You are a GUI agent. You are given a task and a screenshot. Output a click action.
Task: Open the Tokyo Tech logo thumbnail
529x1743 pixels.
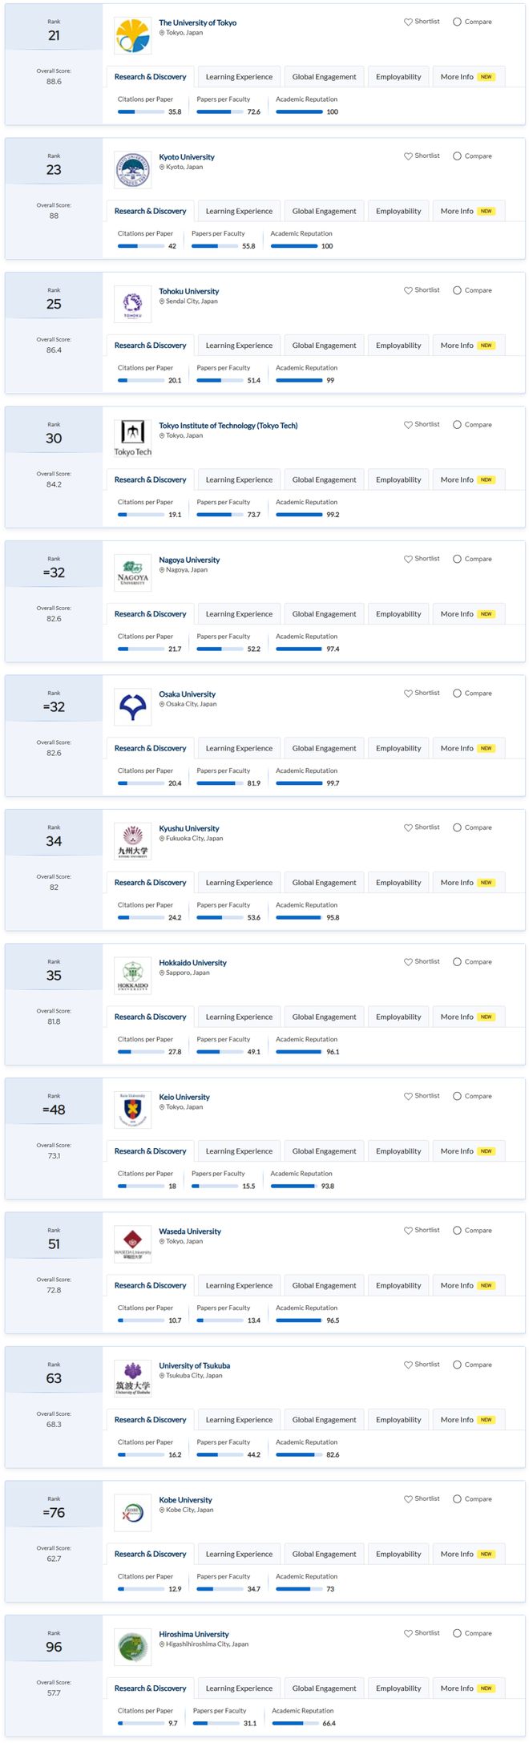click(133, 439)
